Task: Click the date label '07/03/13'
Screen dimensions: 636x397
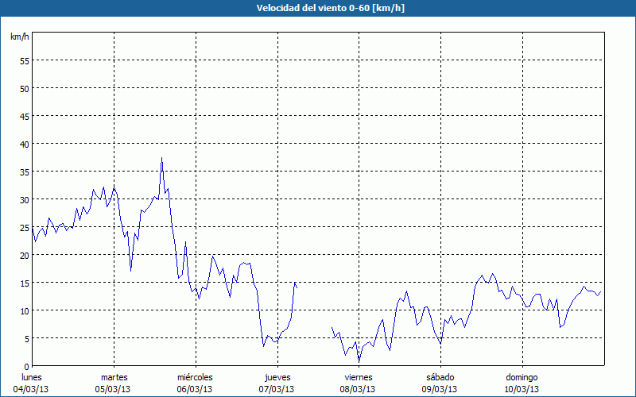Action: pos(277,389)
